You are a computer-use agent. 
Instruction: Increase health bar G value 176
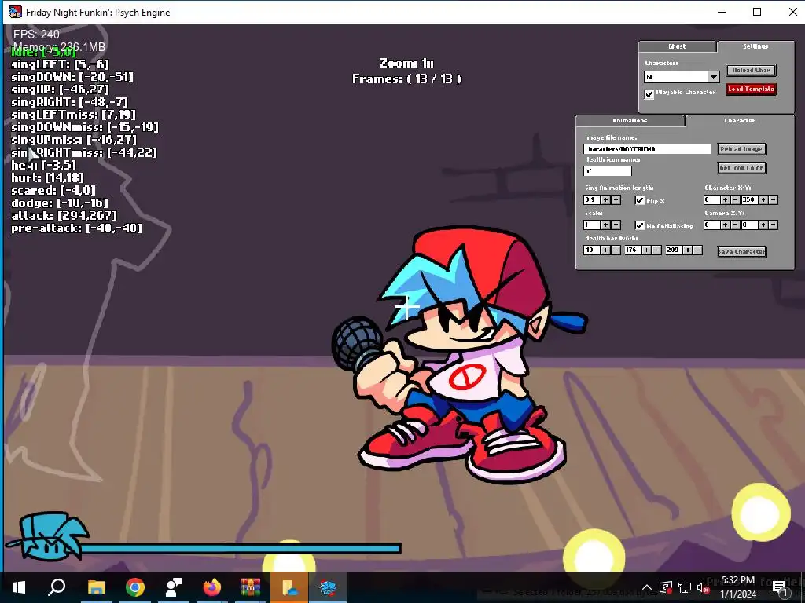[647, 250]
